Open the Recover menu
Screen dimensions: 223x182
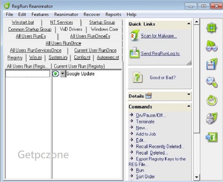92,14
